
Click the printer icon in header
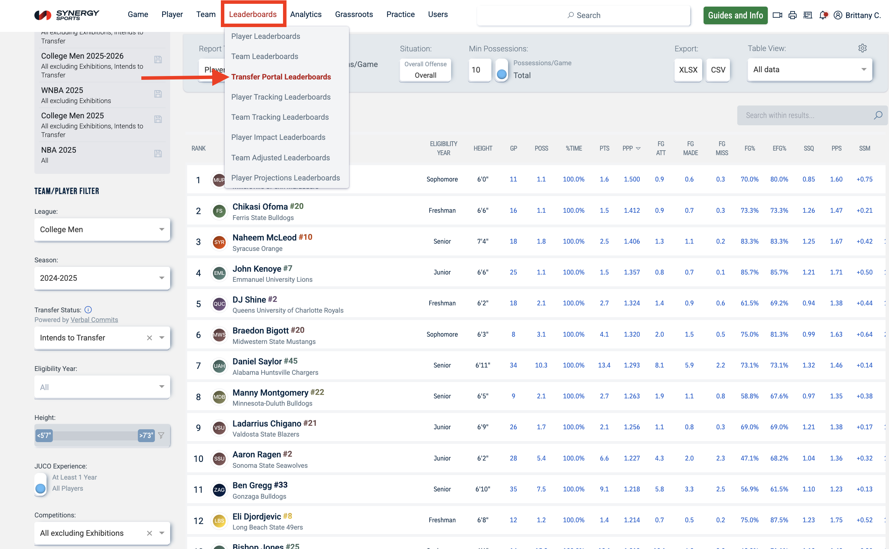click(x=792, y=15)
